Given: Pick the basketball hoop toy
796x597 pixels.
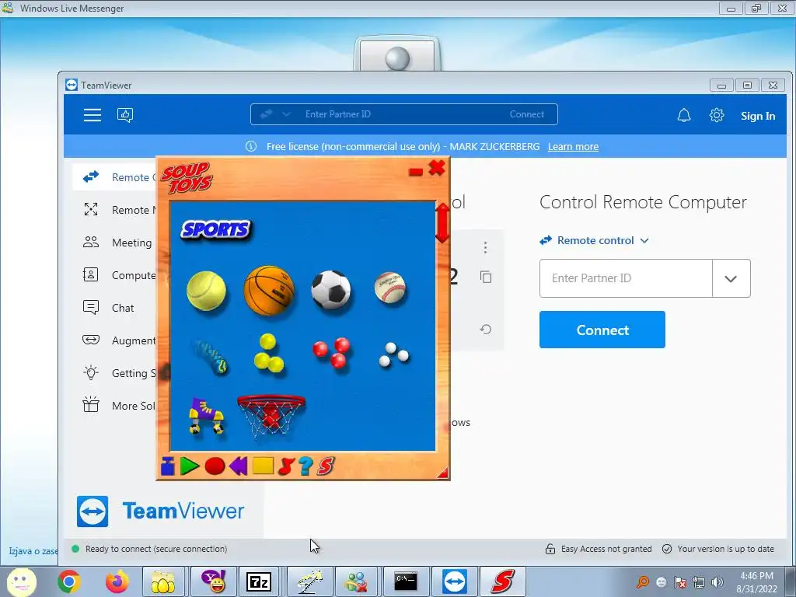Looking at the screenshot, I should (x=271, y=415).
